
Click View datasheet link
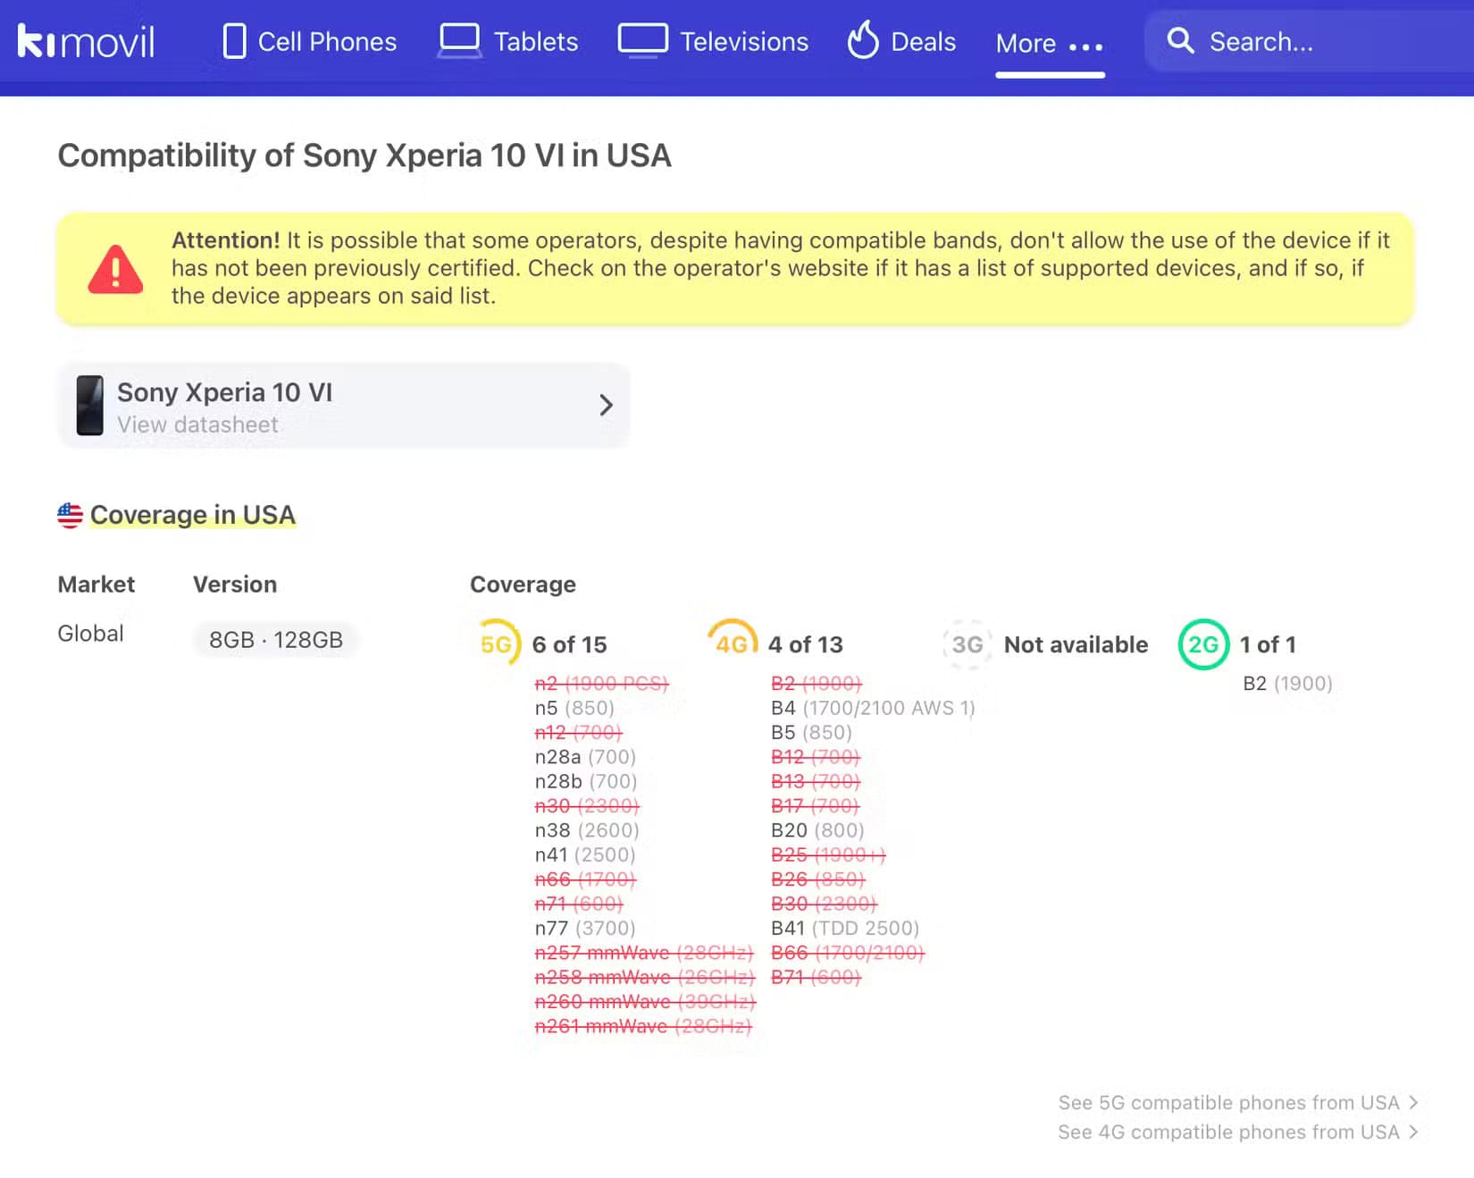tap(197, 425)
